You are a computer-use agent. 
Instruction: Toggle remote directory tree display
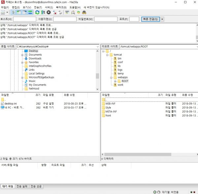tap(24, 13)
